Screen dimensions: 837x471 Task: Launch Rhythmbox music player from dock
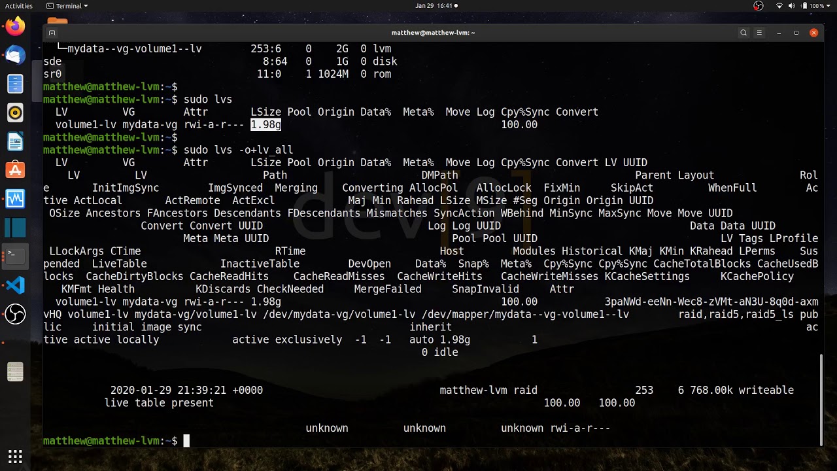(15, 113)
